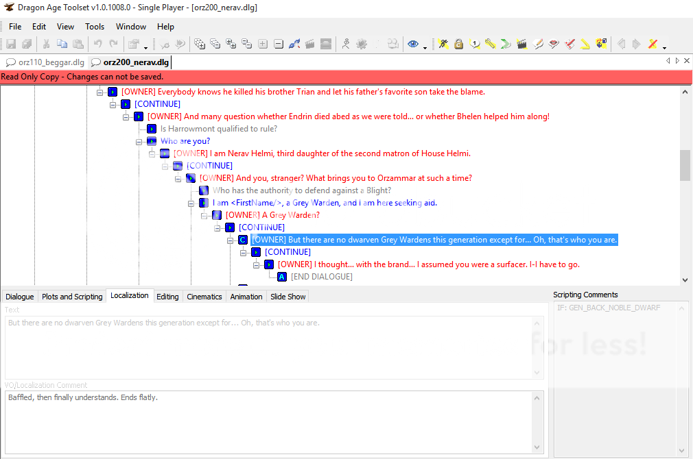The image size is (693, 459).
Task: Open dropdown arrow next to eye icon
Action: click(425, 47)
